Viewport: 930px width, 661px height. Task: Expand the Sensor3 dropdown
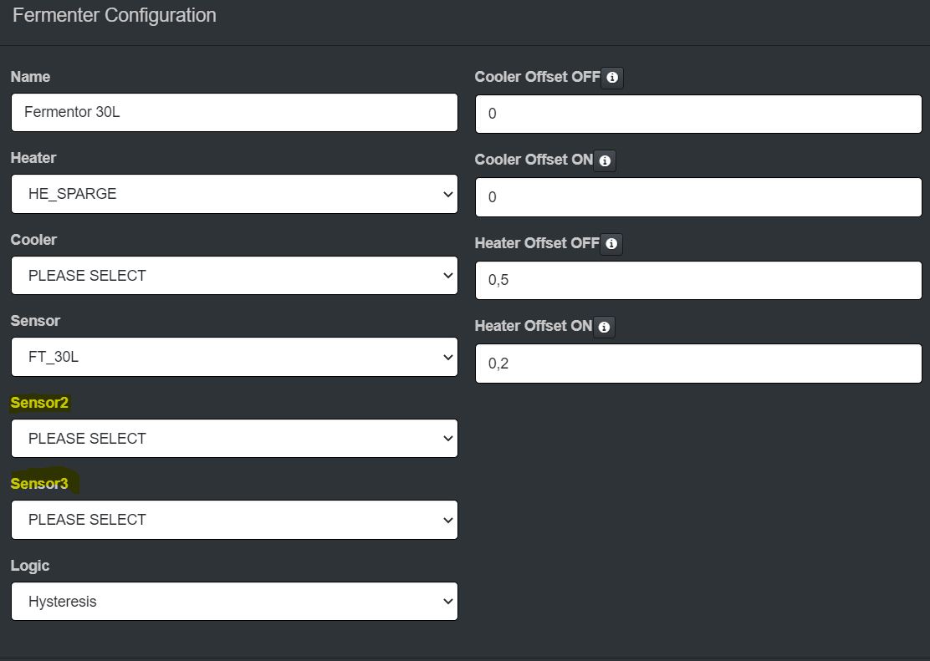234,520
